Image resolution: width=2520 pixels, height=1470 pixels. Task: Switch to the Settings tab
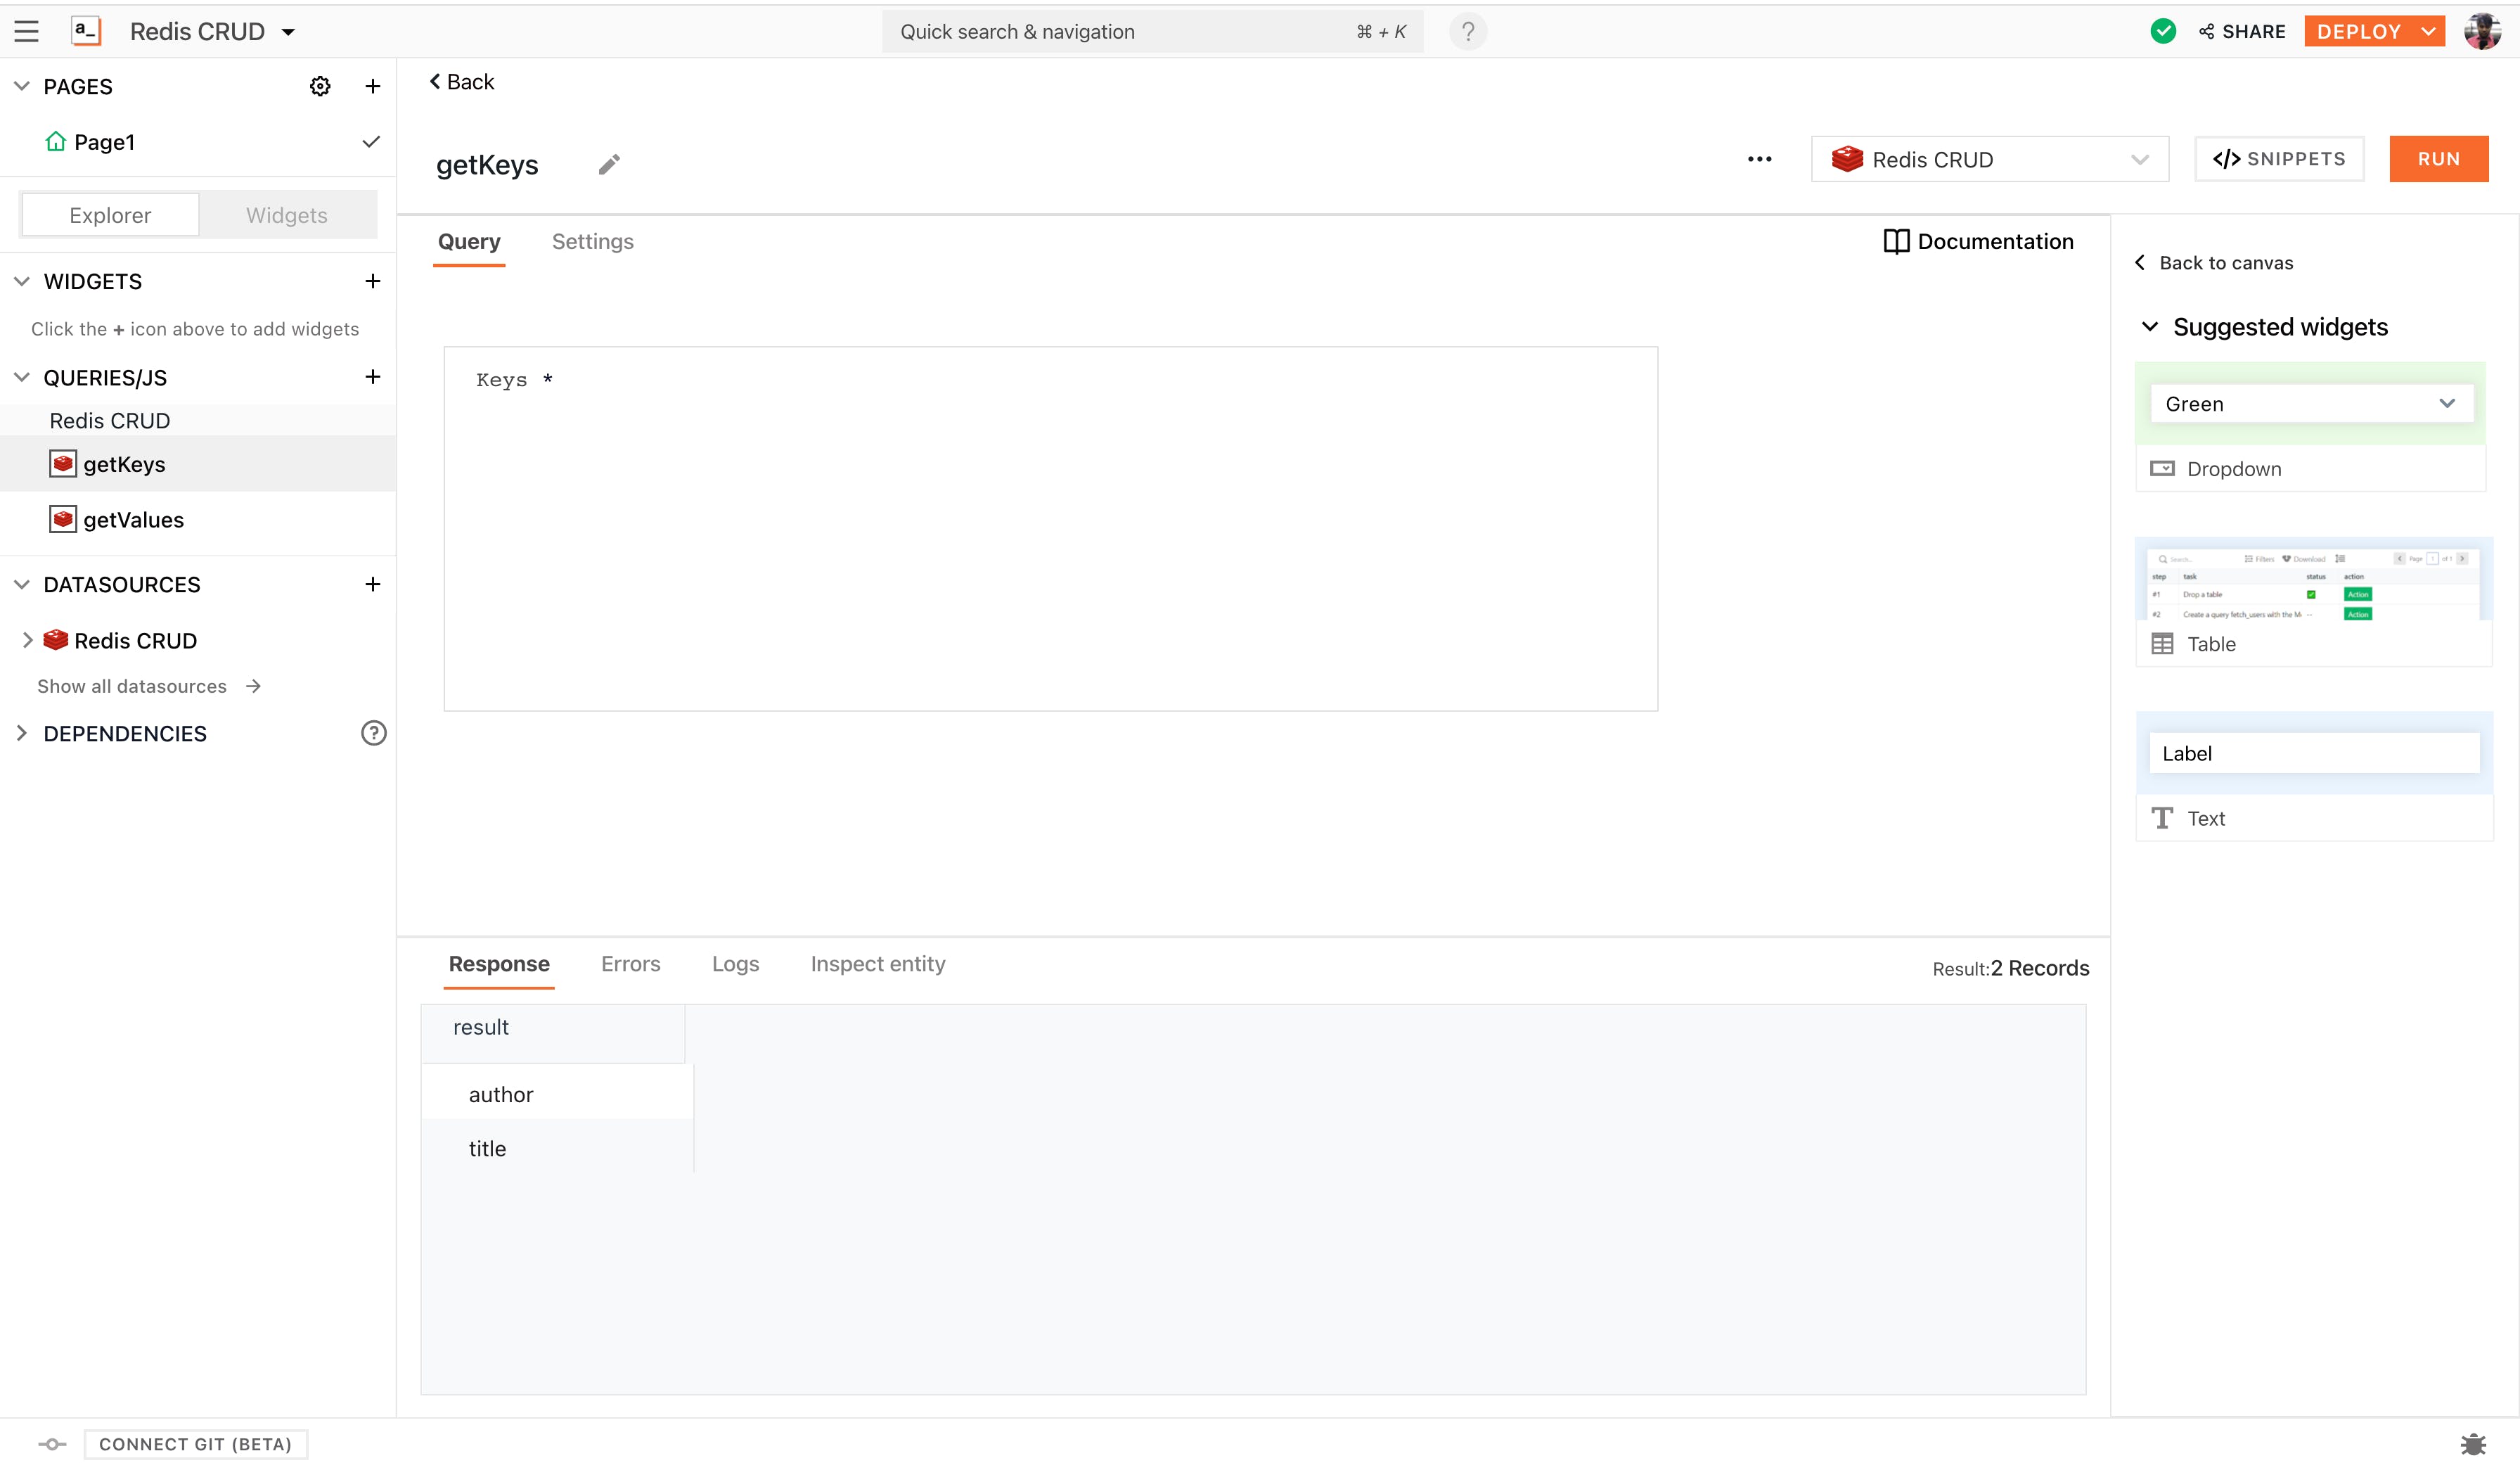[x=592, y=241]
